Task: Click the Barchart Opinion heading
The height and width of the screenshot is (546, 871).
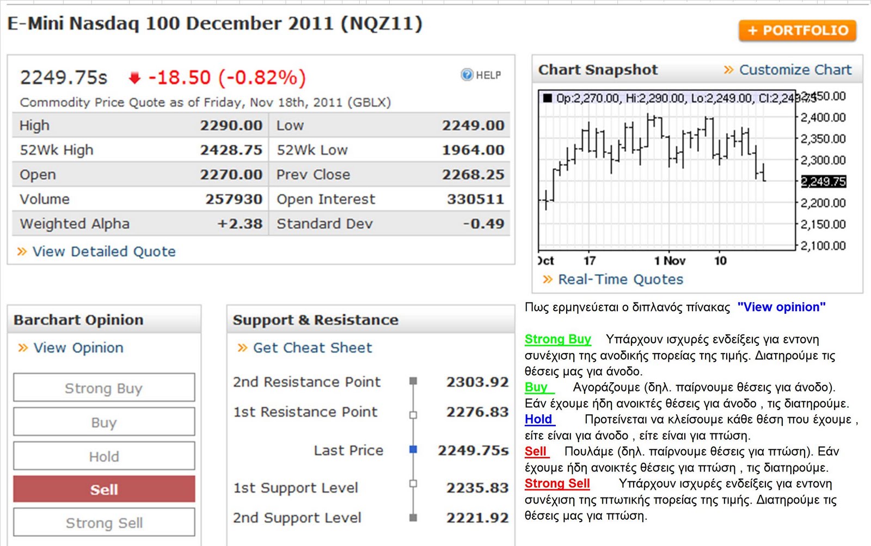Action: [x=78, y=320]
